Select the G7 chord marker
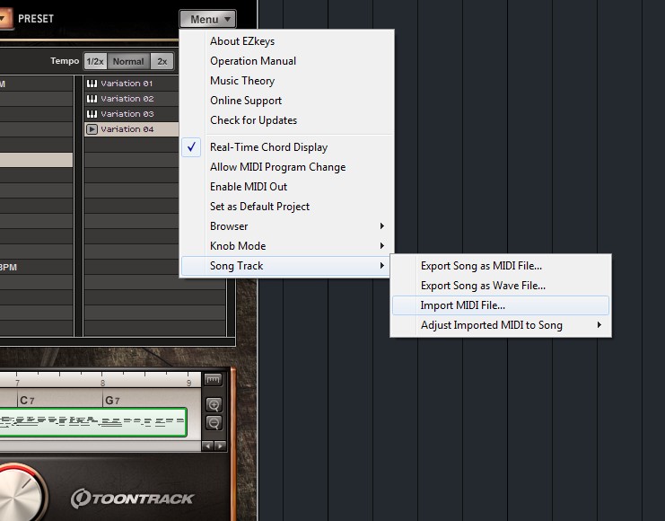The height and width of the screenshot is (521, 665). [112, 400]
